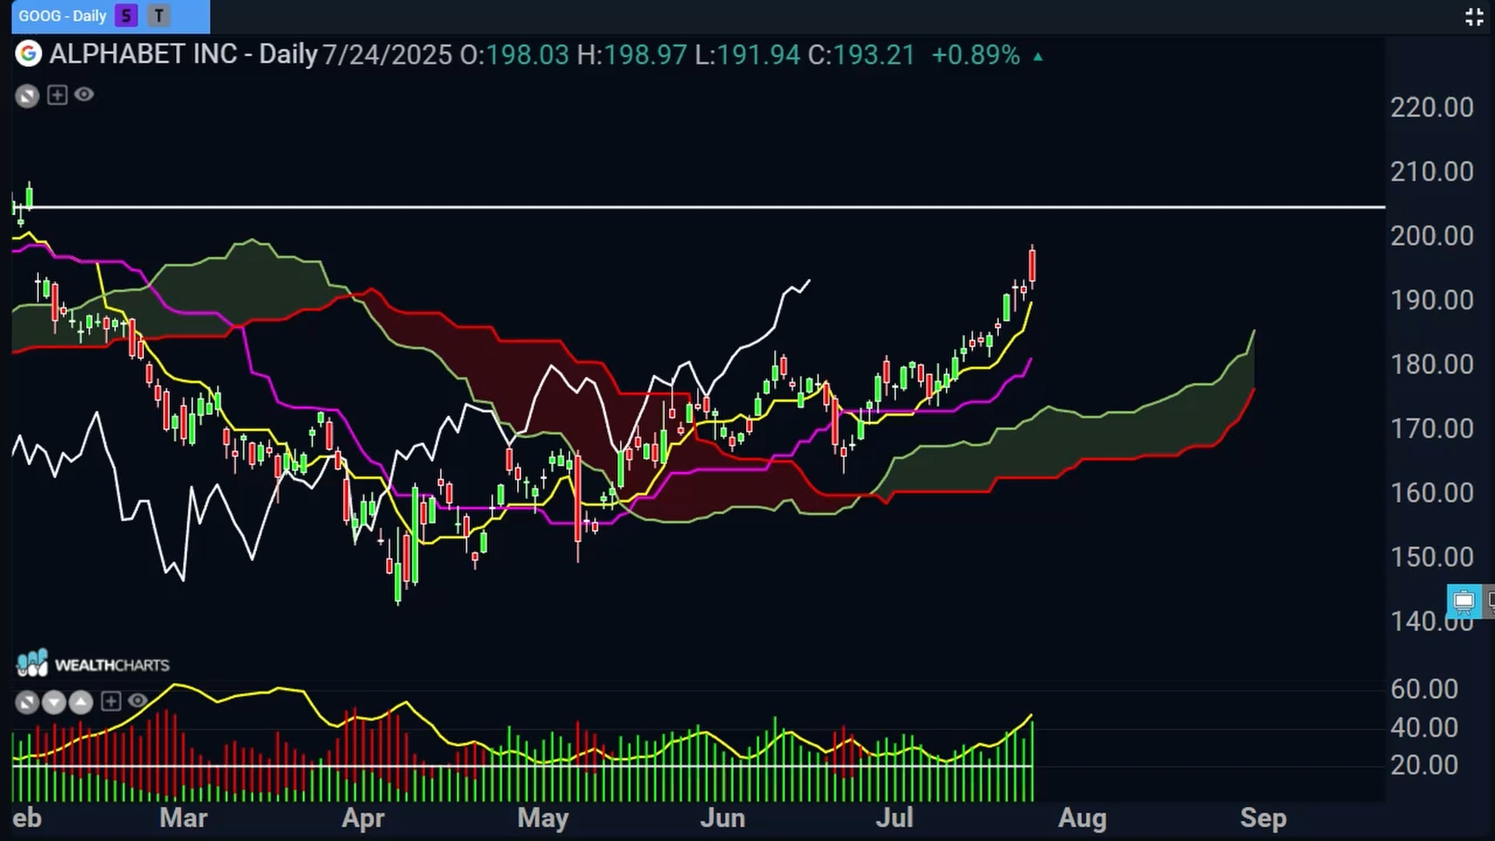Viewport: 1495px width, 841px height.
Task: Click the 150.00 price axis label
Action: click(x=1432, y=558)
